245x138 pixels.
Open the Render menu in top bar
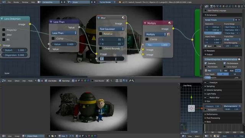(x=16, y=2)
